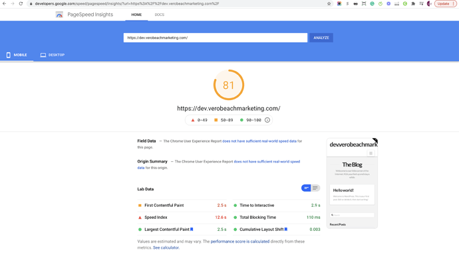Open the See calculator link
Image resolution: width=459 pixels, height=256 pixels.
(166, 247)
